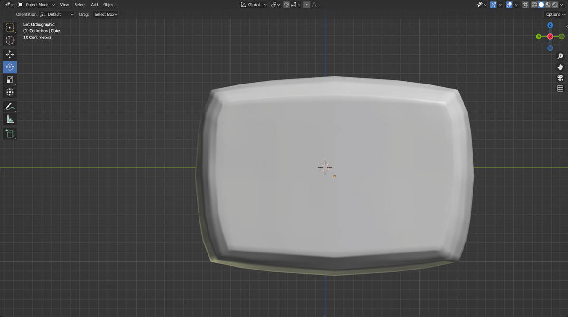Expand the Orientation Default dropdown
This screenshot has height=317, width=568.
57,15
